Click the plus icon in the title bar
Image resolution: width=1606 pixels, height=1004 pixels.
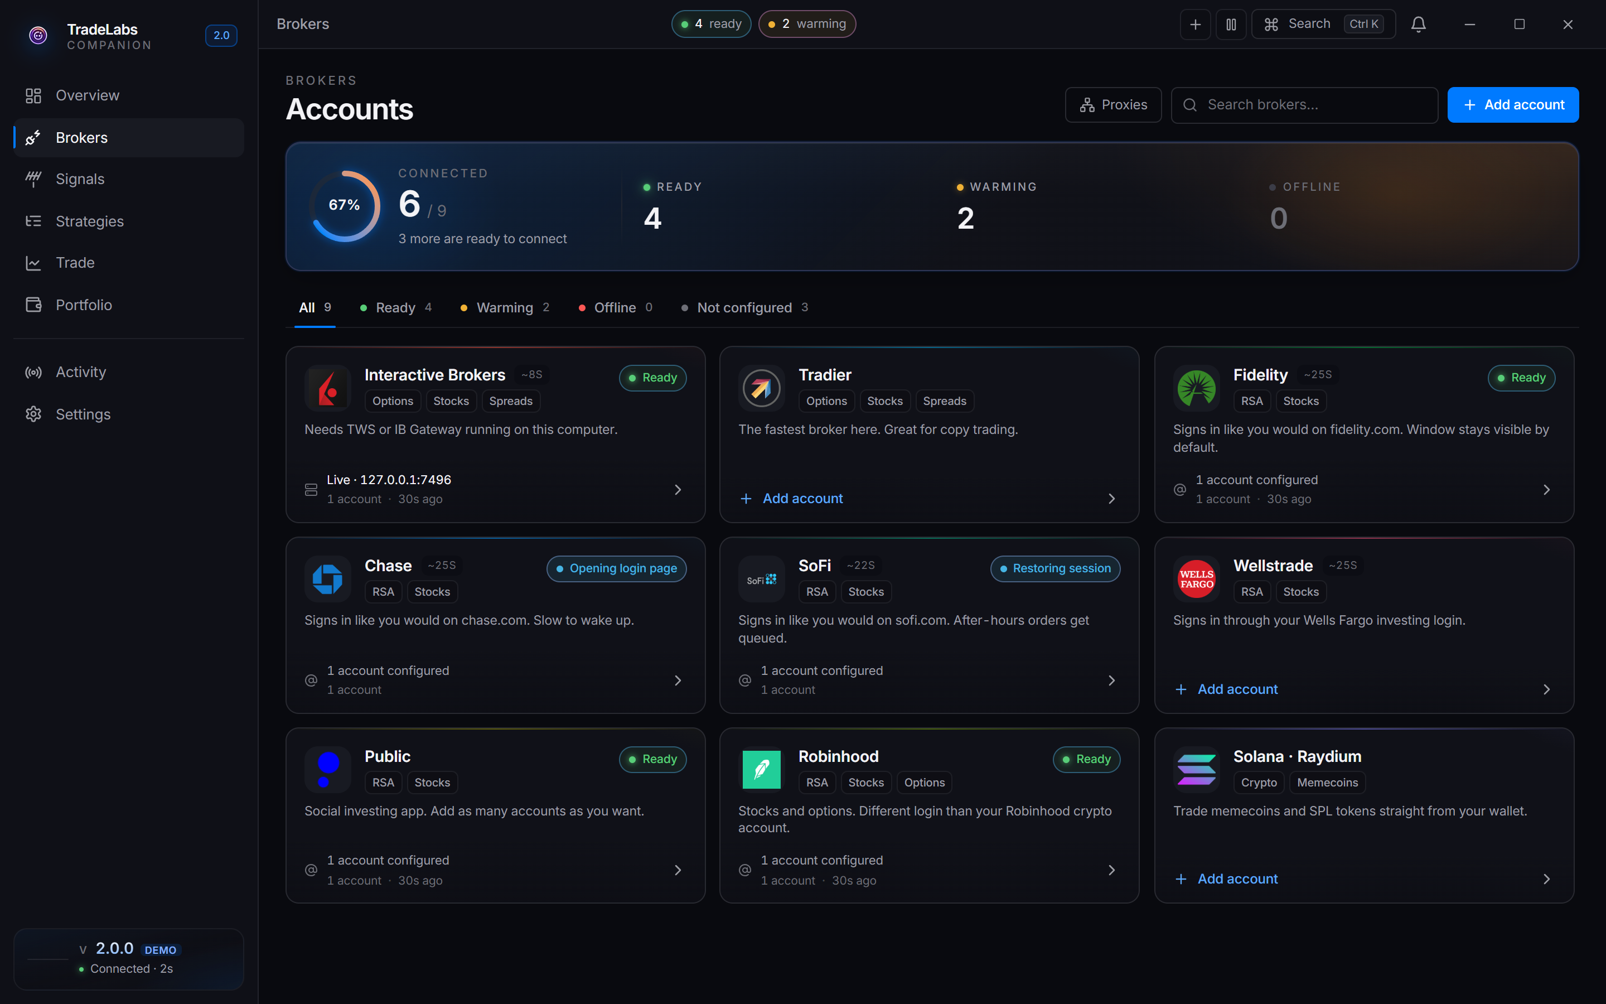(1195, 25)
